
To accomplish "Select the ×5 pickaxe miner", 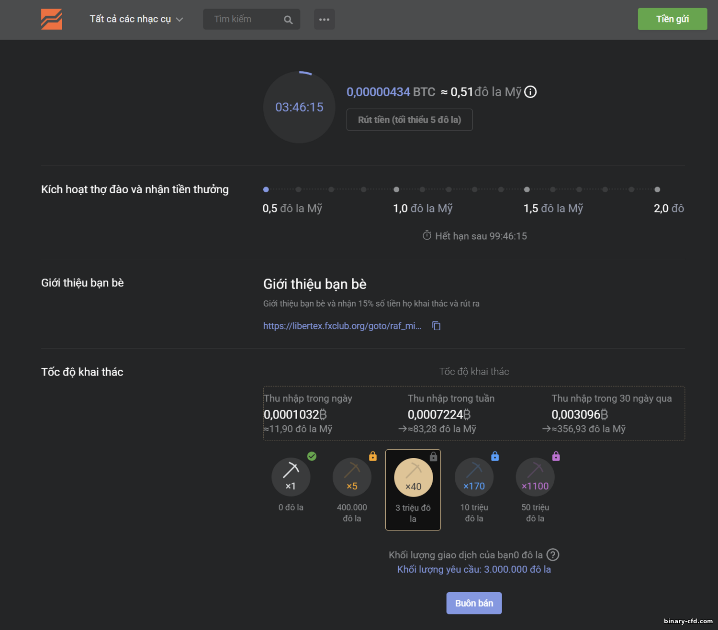I will coord(352,477).
